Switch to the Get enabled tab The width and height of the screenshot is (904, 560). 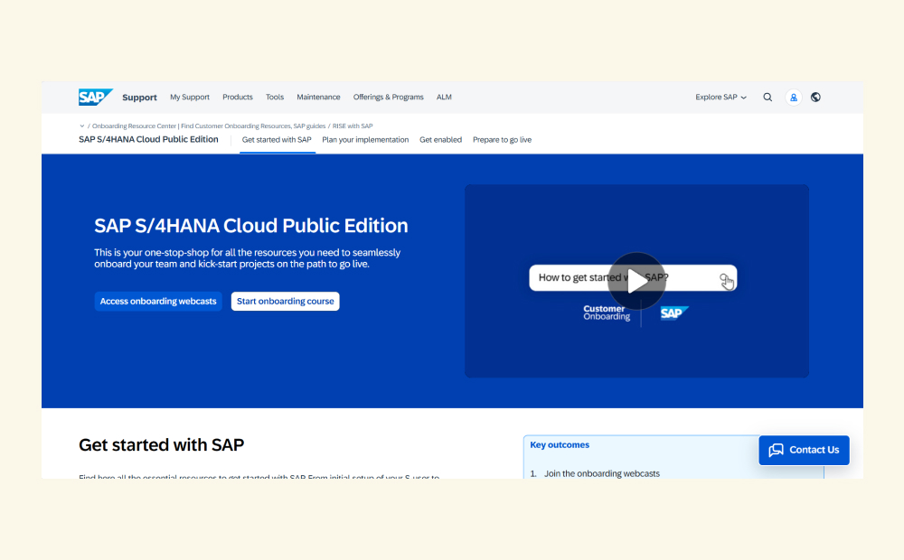coord(440,139)
